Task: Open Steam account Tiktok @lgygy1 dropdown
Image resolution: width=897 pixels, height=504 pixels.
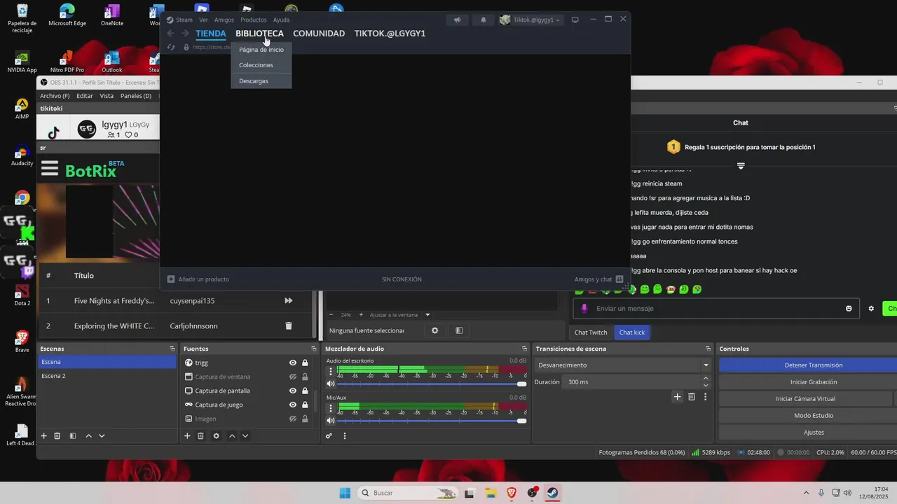Action: click(530, 20)
